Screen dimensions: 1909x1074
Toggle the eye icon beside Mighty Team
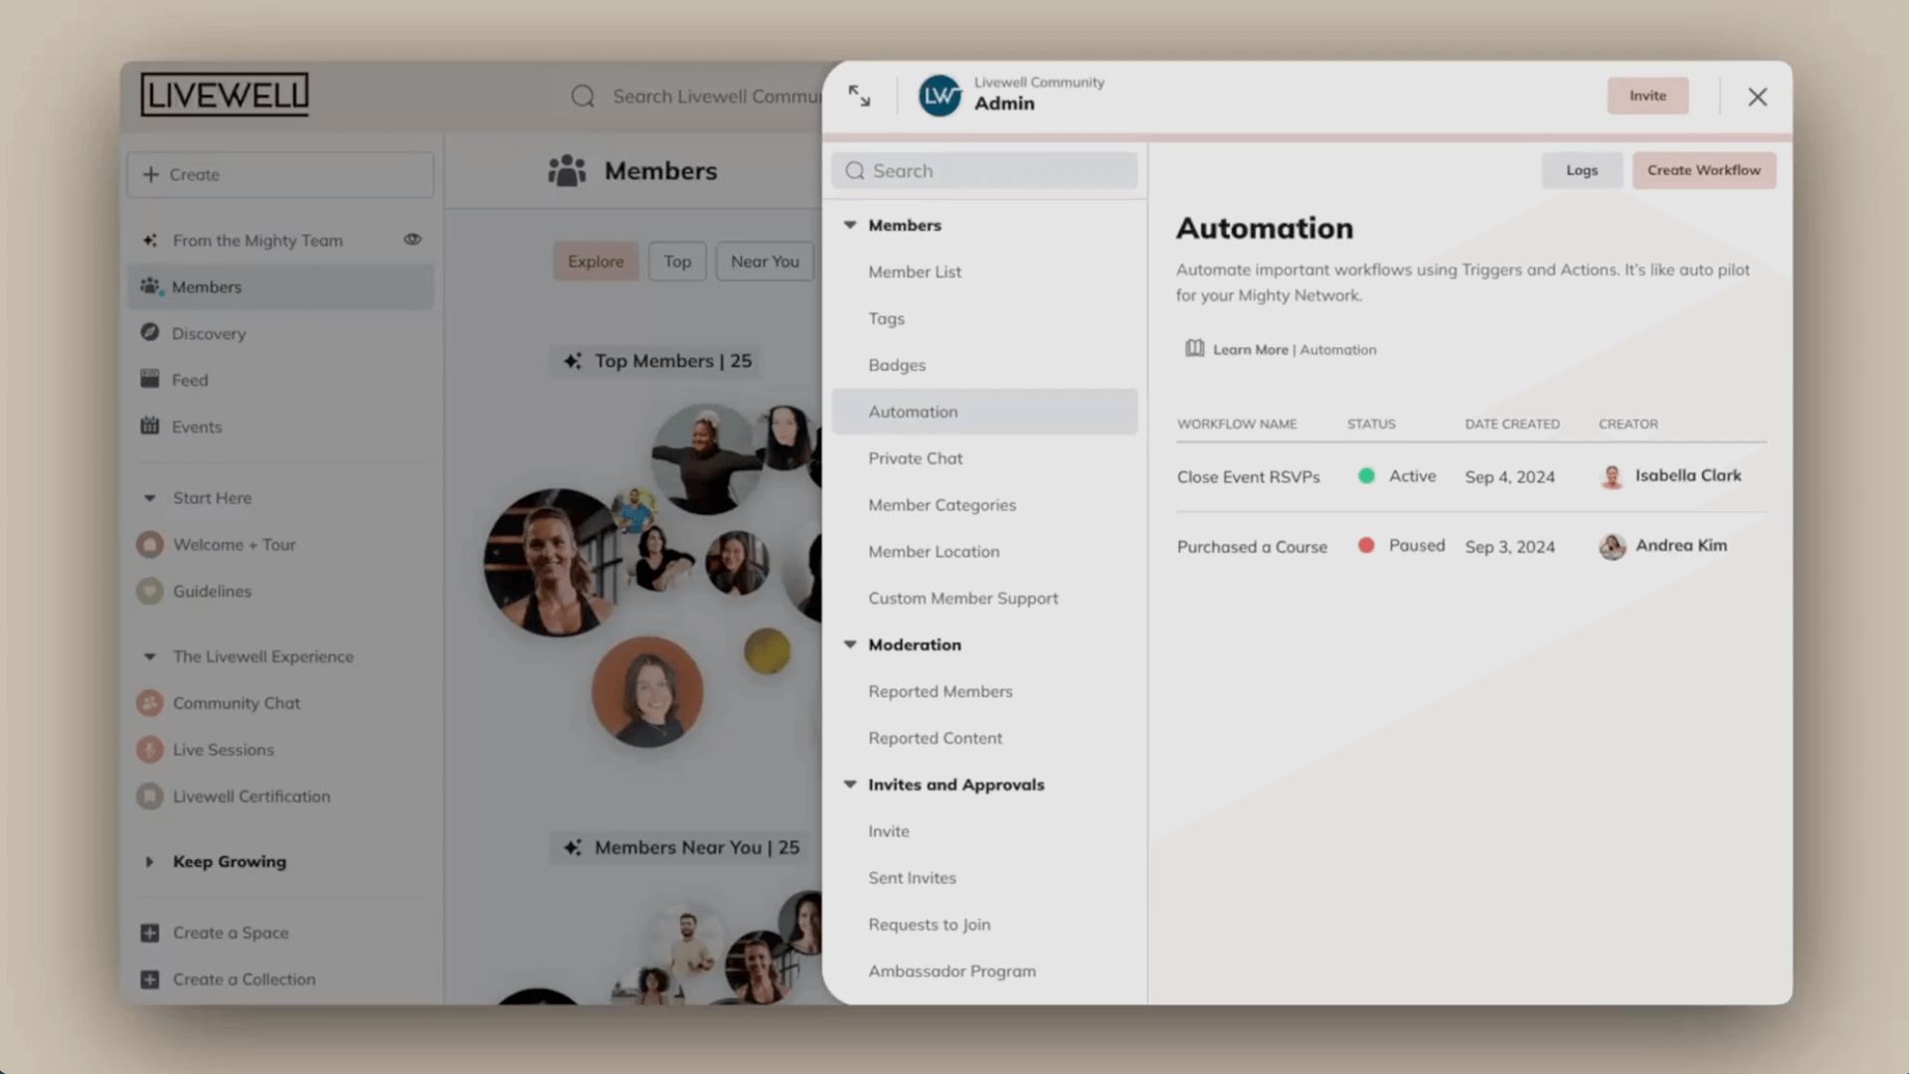click(413, 240)
